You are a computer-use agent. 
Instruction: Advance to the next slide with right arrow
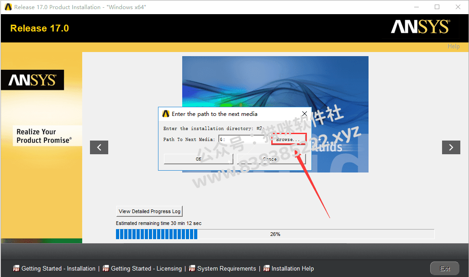click(x=451, y=147)
